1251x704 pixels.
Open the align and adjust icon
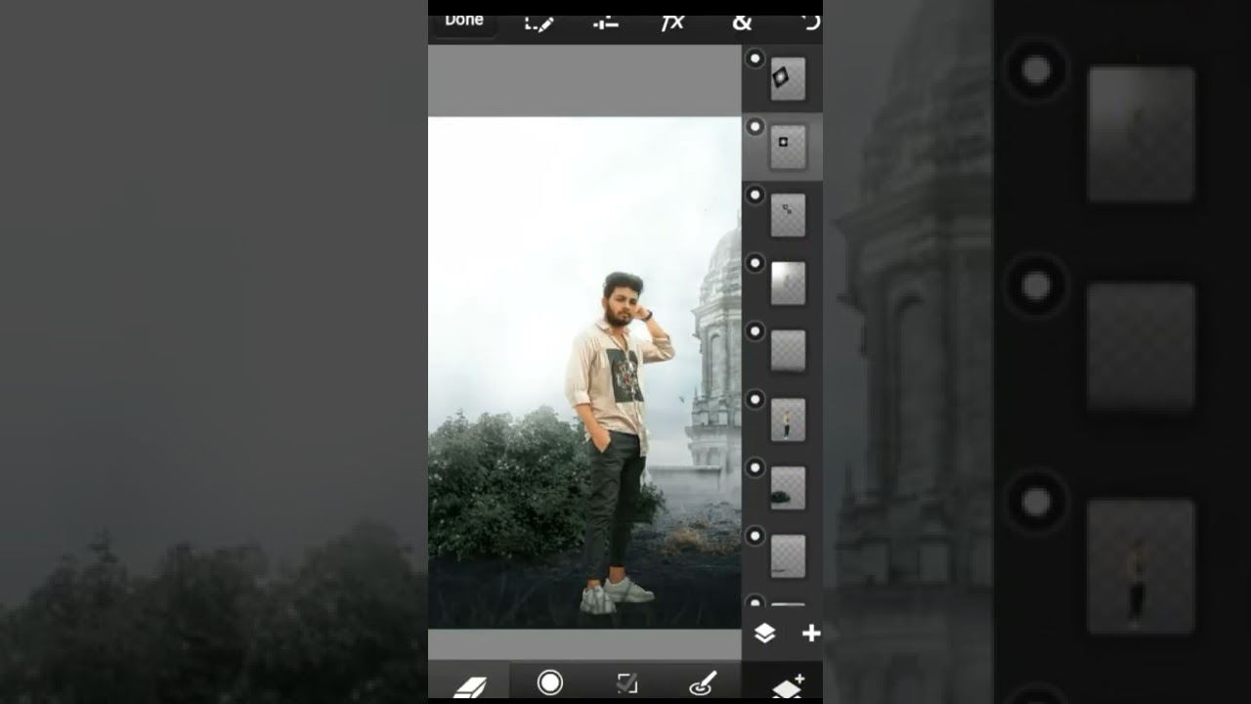pos(606,23)
